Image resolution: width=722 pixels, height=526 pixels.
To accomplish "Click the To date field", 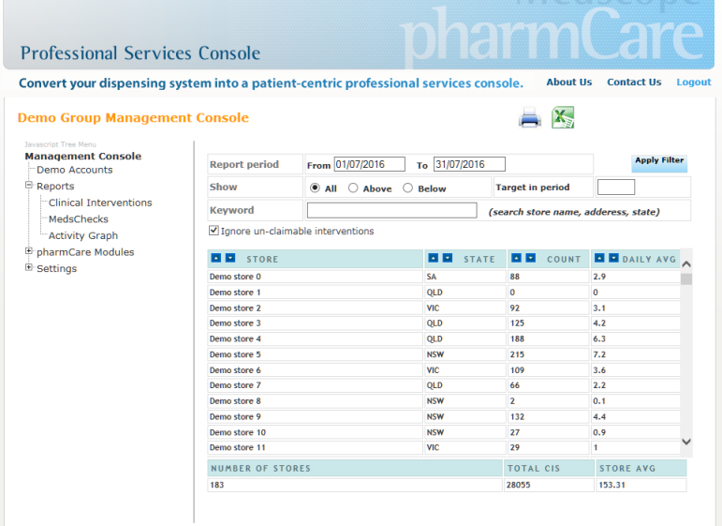I will pyautogui.click(x=469, y=164).
